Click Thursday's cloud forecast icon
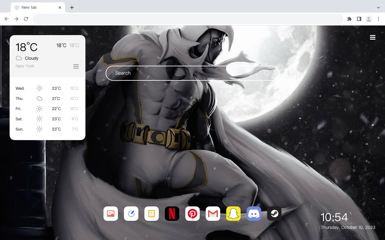This screenshot has width=385, height=240. coord(39,98)
